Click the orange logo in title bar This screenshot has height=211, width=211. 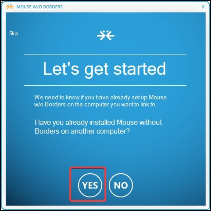click(10, 7)
